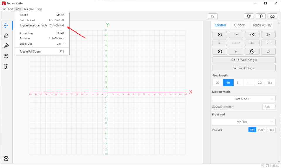
Task: Click the Y- jog button
Action: pos(236,51)
